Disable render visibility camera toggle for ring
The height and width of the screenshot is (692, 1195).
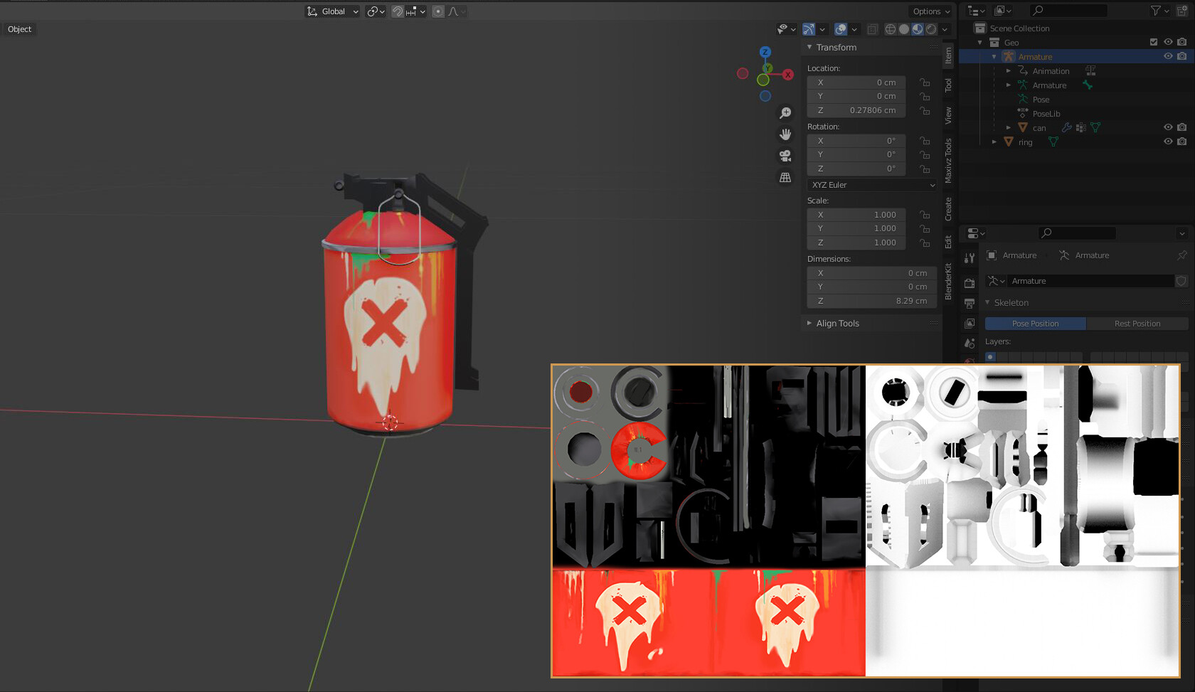coord(1181,142)
